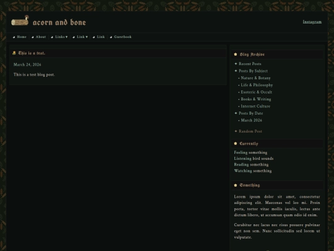This screenshot has width=334, height=251.
Task: Click the moon icon beside Home
Action: point(14,37)
